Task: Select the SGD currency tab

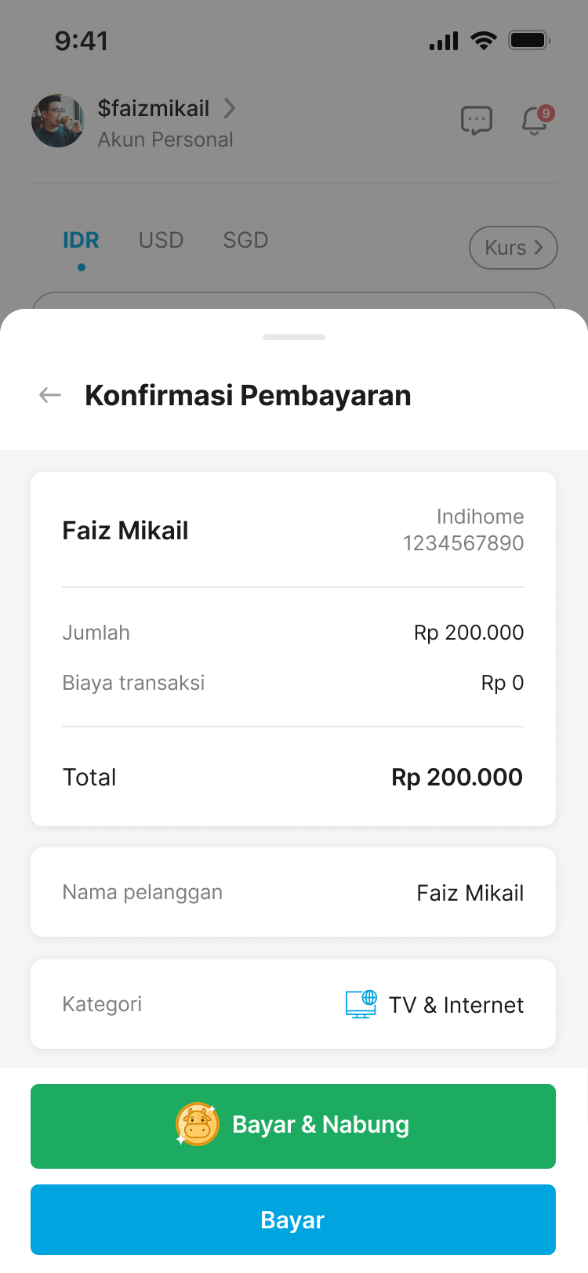Action: pyautogui.click(x=245, y=240)
